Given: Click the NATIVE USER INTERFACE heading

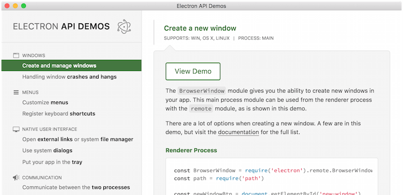Looking at the screenshot, I should click(50, 129).
